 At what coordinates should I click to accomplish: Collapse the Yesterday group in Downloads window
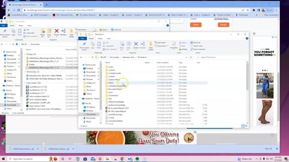coord(25,72)
